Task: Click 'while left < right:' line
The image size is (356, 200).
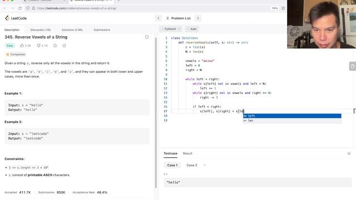Action: [202, 79]
